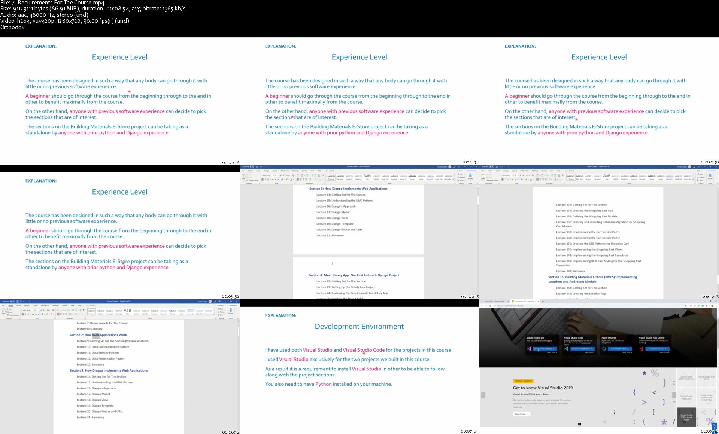Click the Paste icon in the 00:05:18 Word ribbon
Viewport: 719px width, 434px height.
pos(483,176)
